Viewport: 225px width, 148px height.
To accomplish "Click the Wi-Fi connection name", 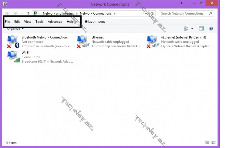I will tap(26, 53).
